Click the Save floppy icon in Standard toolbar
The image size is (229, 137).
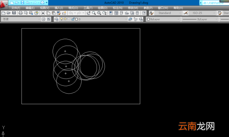[x=14, y=13]
